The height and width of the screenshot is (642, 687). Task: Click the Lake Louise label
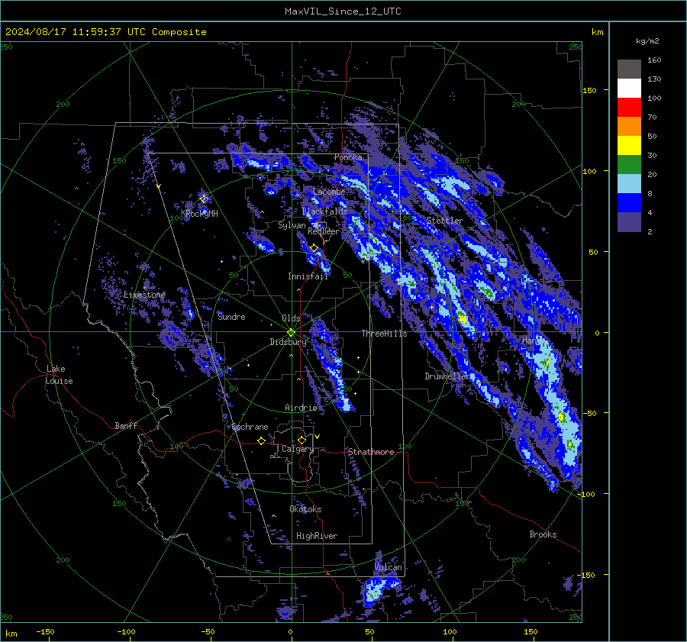click(x=59, y=375)
